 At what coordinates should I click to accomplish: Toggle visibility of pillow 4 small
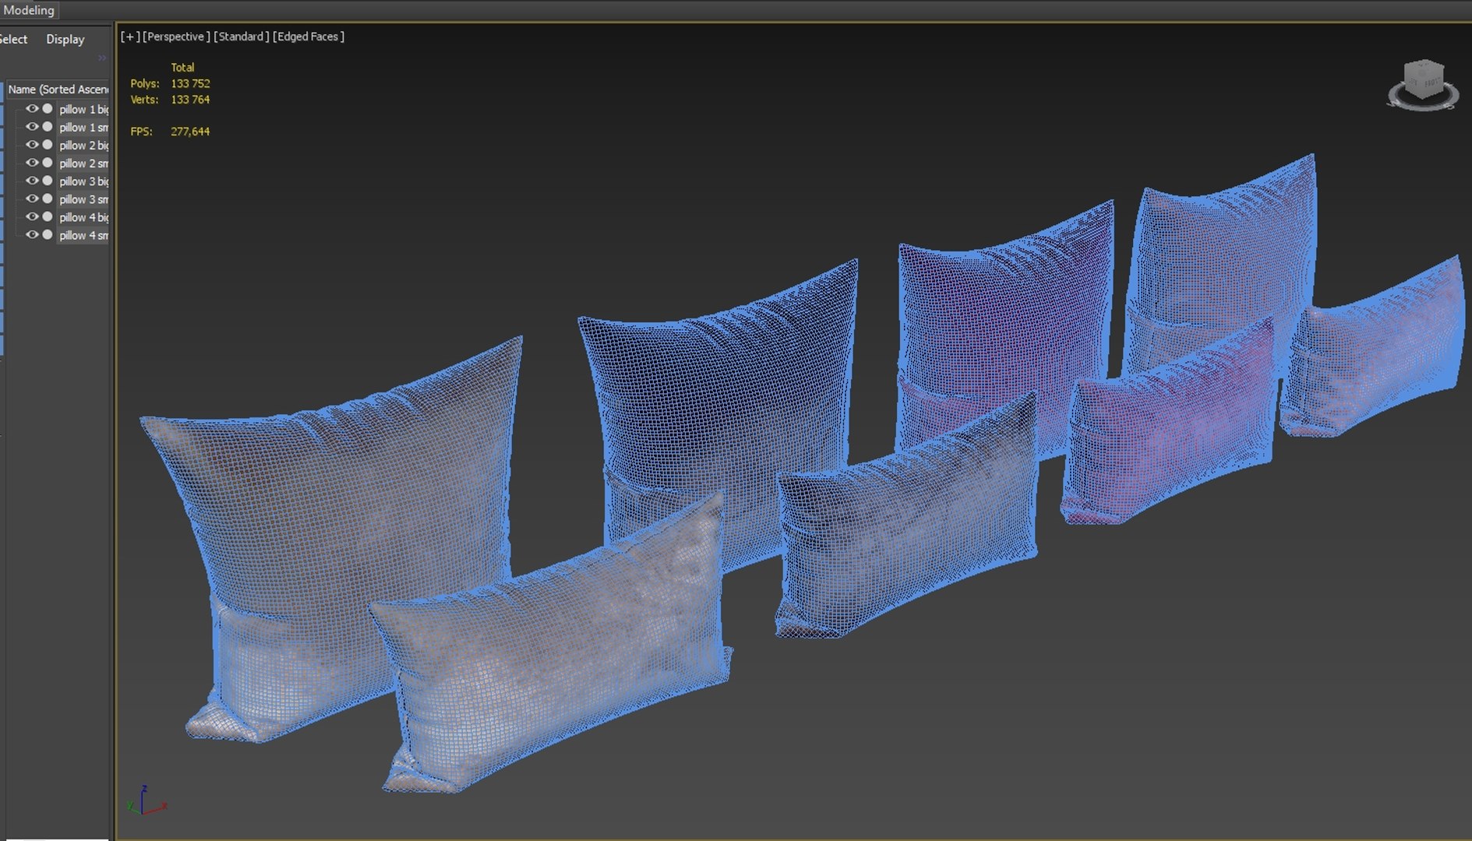[x=32, y=234]
